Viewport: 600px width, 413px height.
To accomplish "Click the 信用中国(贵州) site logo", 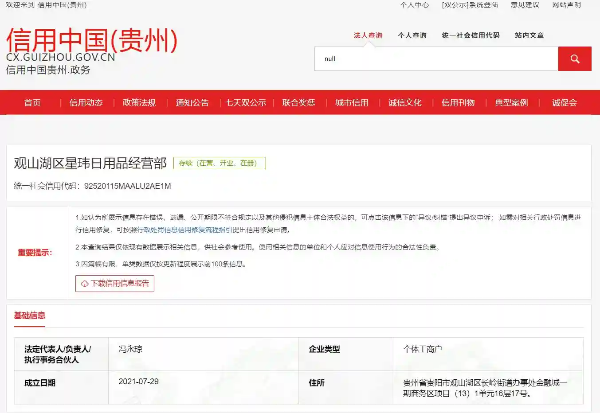I will coord(91,40).
